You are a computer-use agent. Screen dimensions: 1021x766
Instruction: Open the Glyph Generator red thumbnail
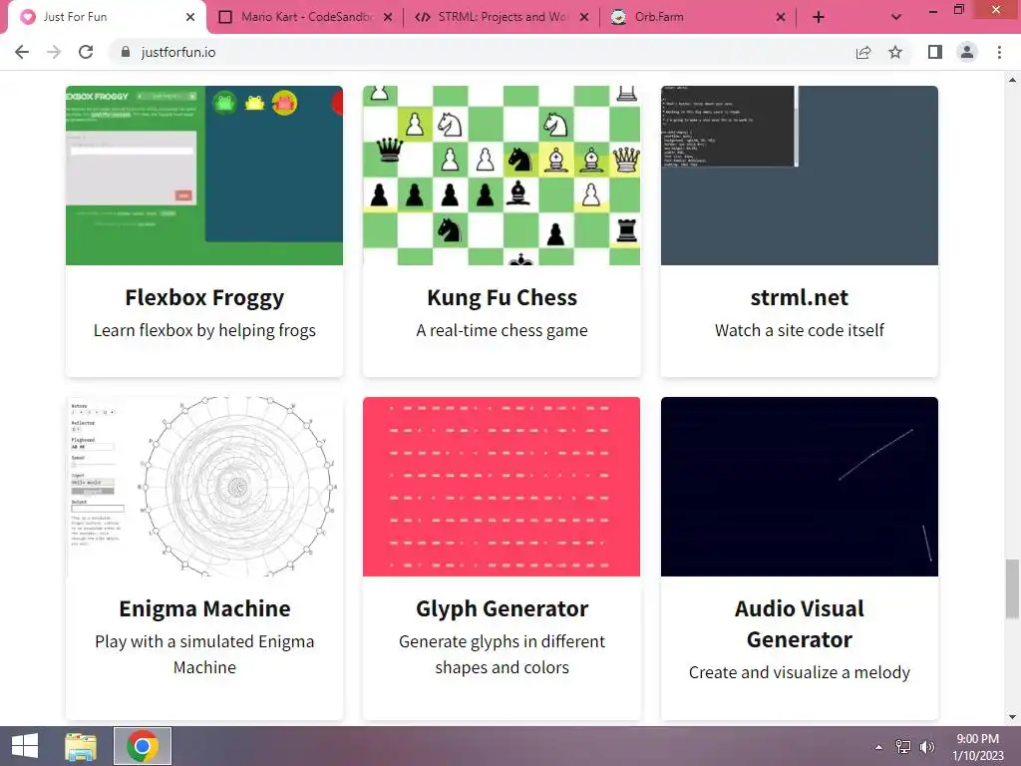(x=502, y=487)
